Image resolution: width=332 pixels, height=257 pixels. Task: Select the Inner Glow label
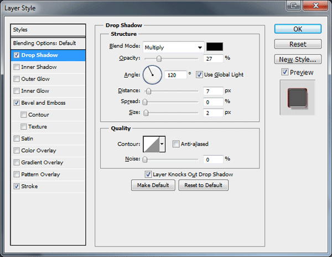point(35,91)
